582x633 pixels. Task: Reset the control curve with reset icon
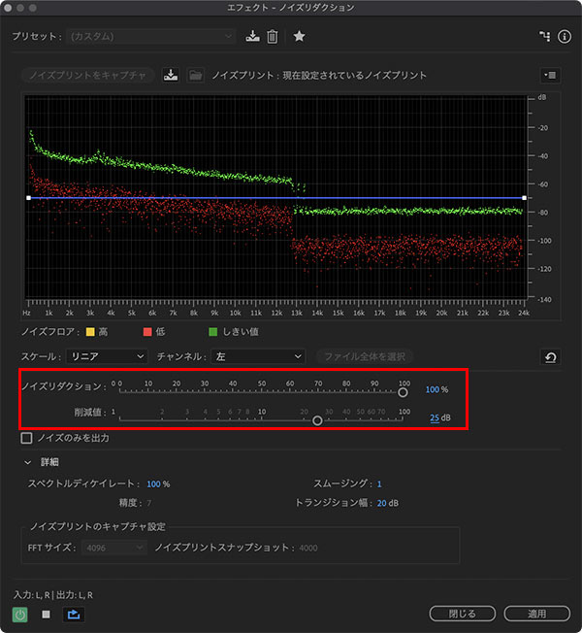pyautogui.click(x=550, y=357)
